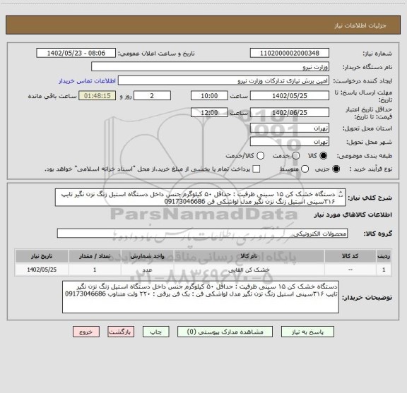Click the خروج exit button
The image size is (407, 393).
(x=86, y=332)
